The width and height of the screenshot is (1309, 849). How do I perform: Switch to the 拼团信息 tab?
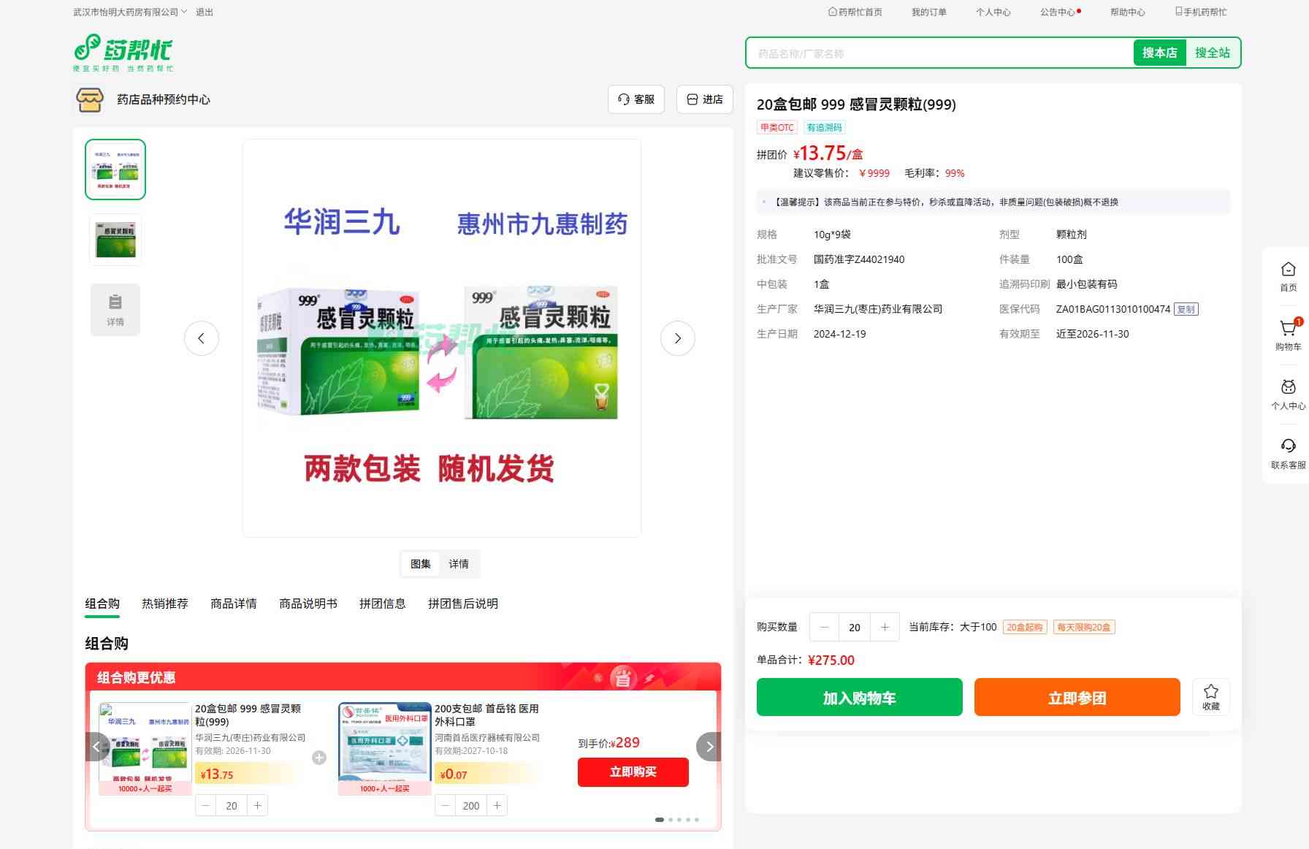click(382, 604)
